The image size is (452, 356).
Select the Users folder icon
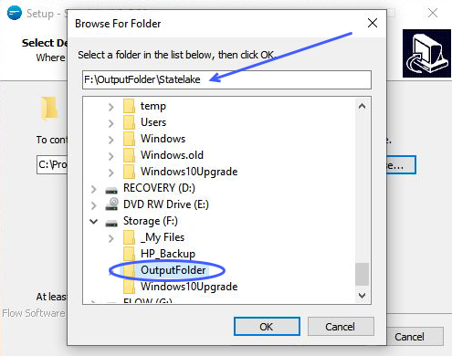coord(129,122)
